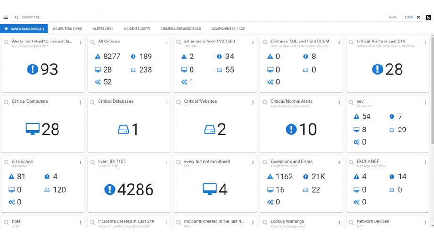Image resolution: width=434 pixels, height=244 pixels.
Task: Open options menu for Critical Alerts in Last 24h
Action: 426,42
